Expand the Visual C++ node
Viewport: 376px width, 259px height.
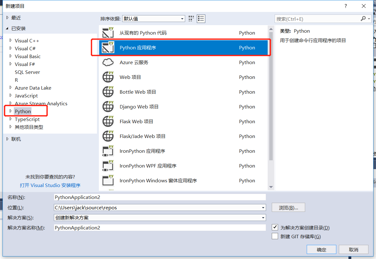[11, 40]
